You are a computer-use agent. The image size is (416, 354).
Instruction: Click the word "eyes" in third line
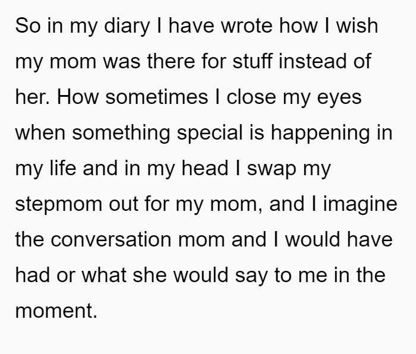(x=339, y=97)
